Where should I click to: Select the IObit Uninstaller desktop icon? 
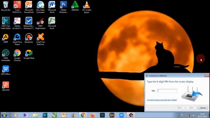pos(6,55)
